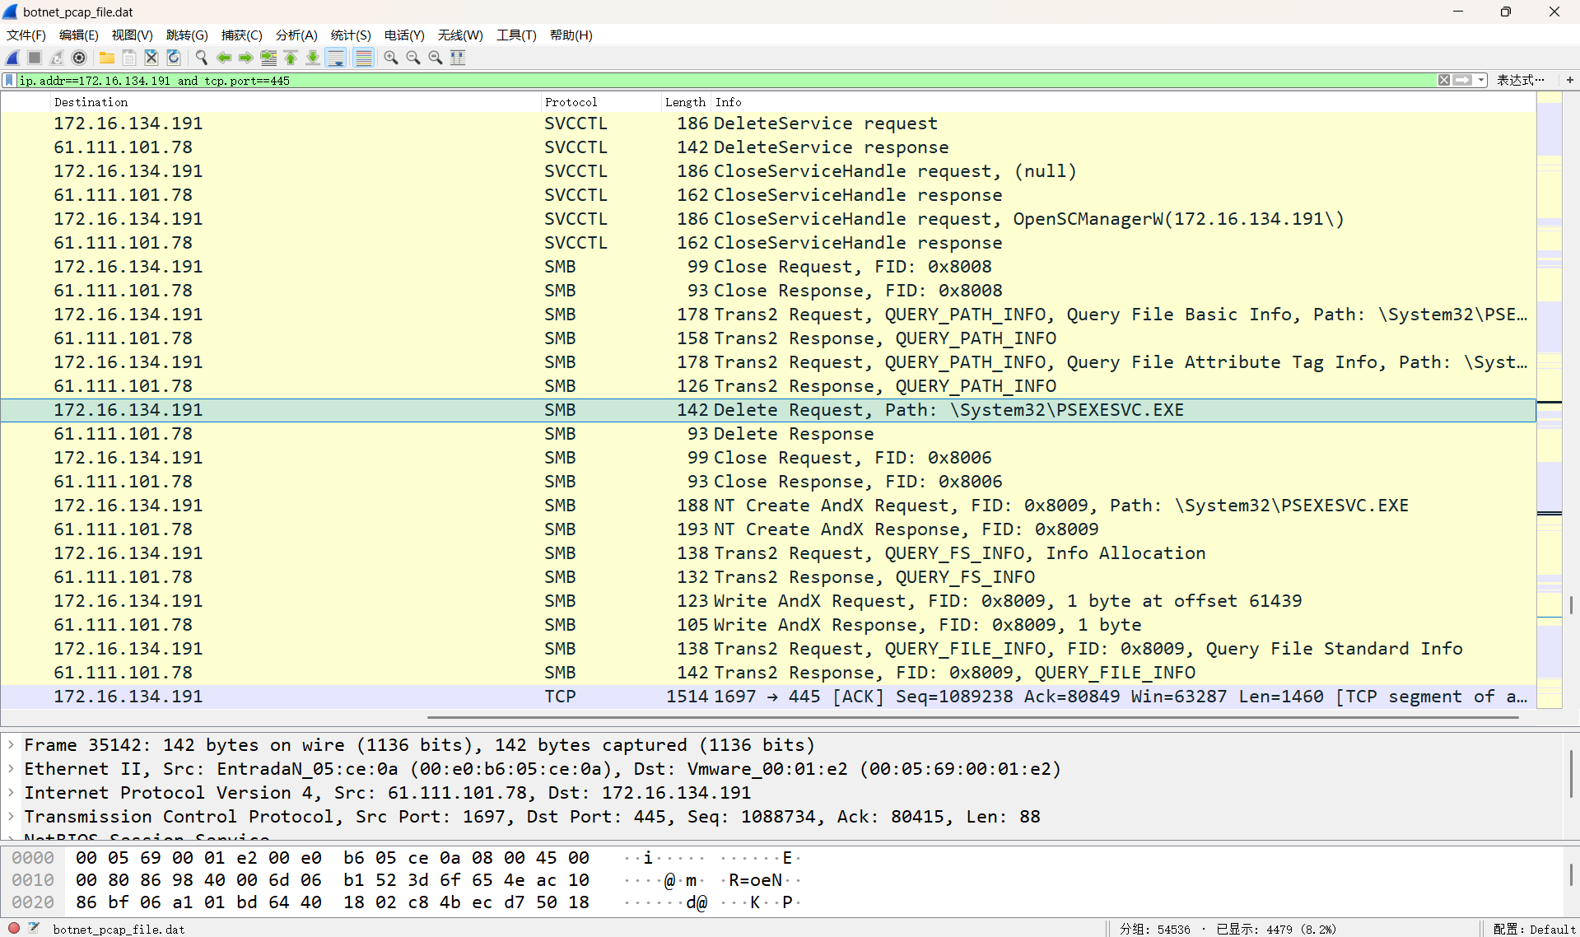This screenshot has width=1580, height=937.
Task: Sort by the Length column header
Action: (685, 102)
